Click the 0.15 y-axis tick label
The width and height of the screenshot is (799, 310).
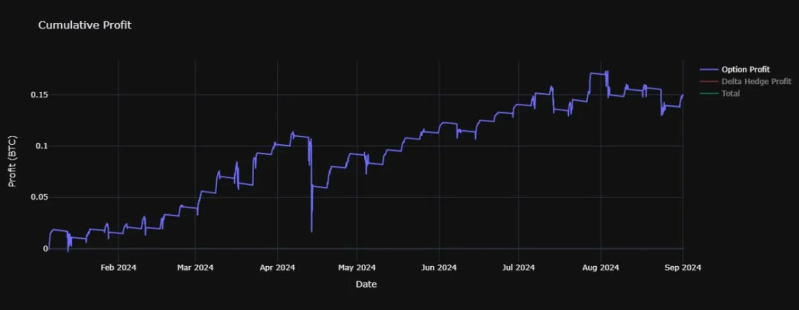pos(40,95)
